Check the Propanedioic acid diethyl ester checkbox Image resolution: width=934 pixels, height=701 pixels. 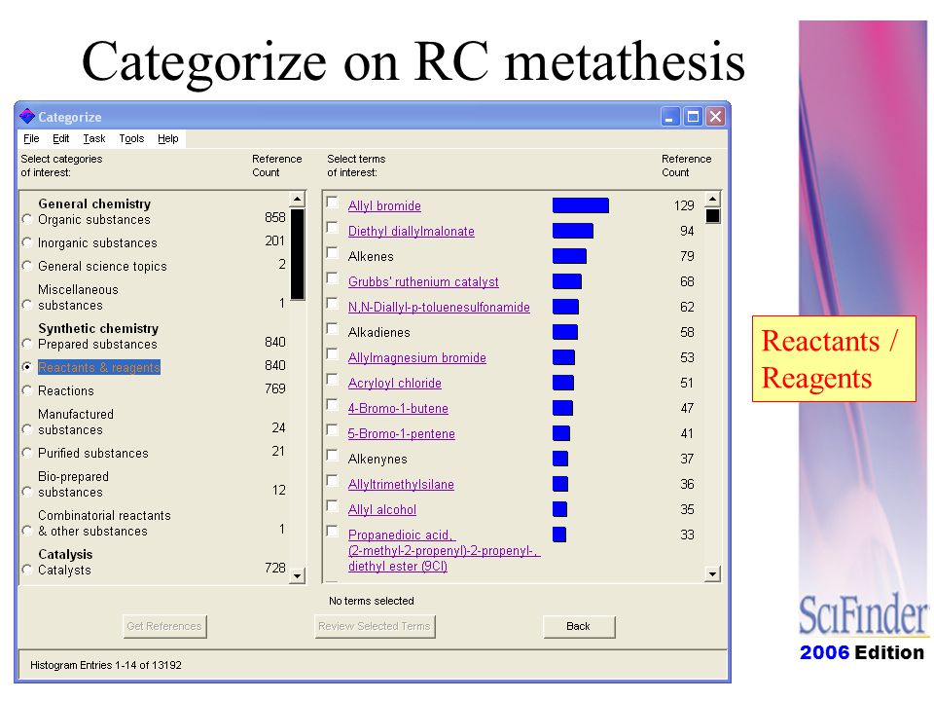(x=333, y=532)
